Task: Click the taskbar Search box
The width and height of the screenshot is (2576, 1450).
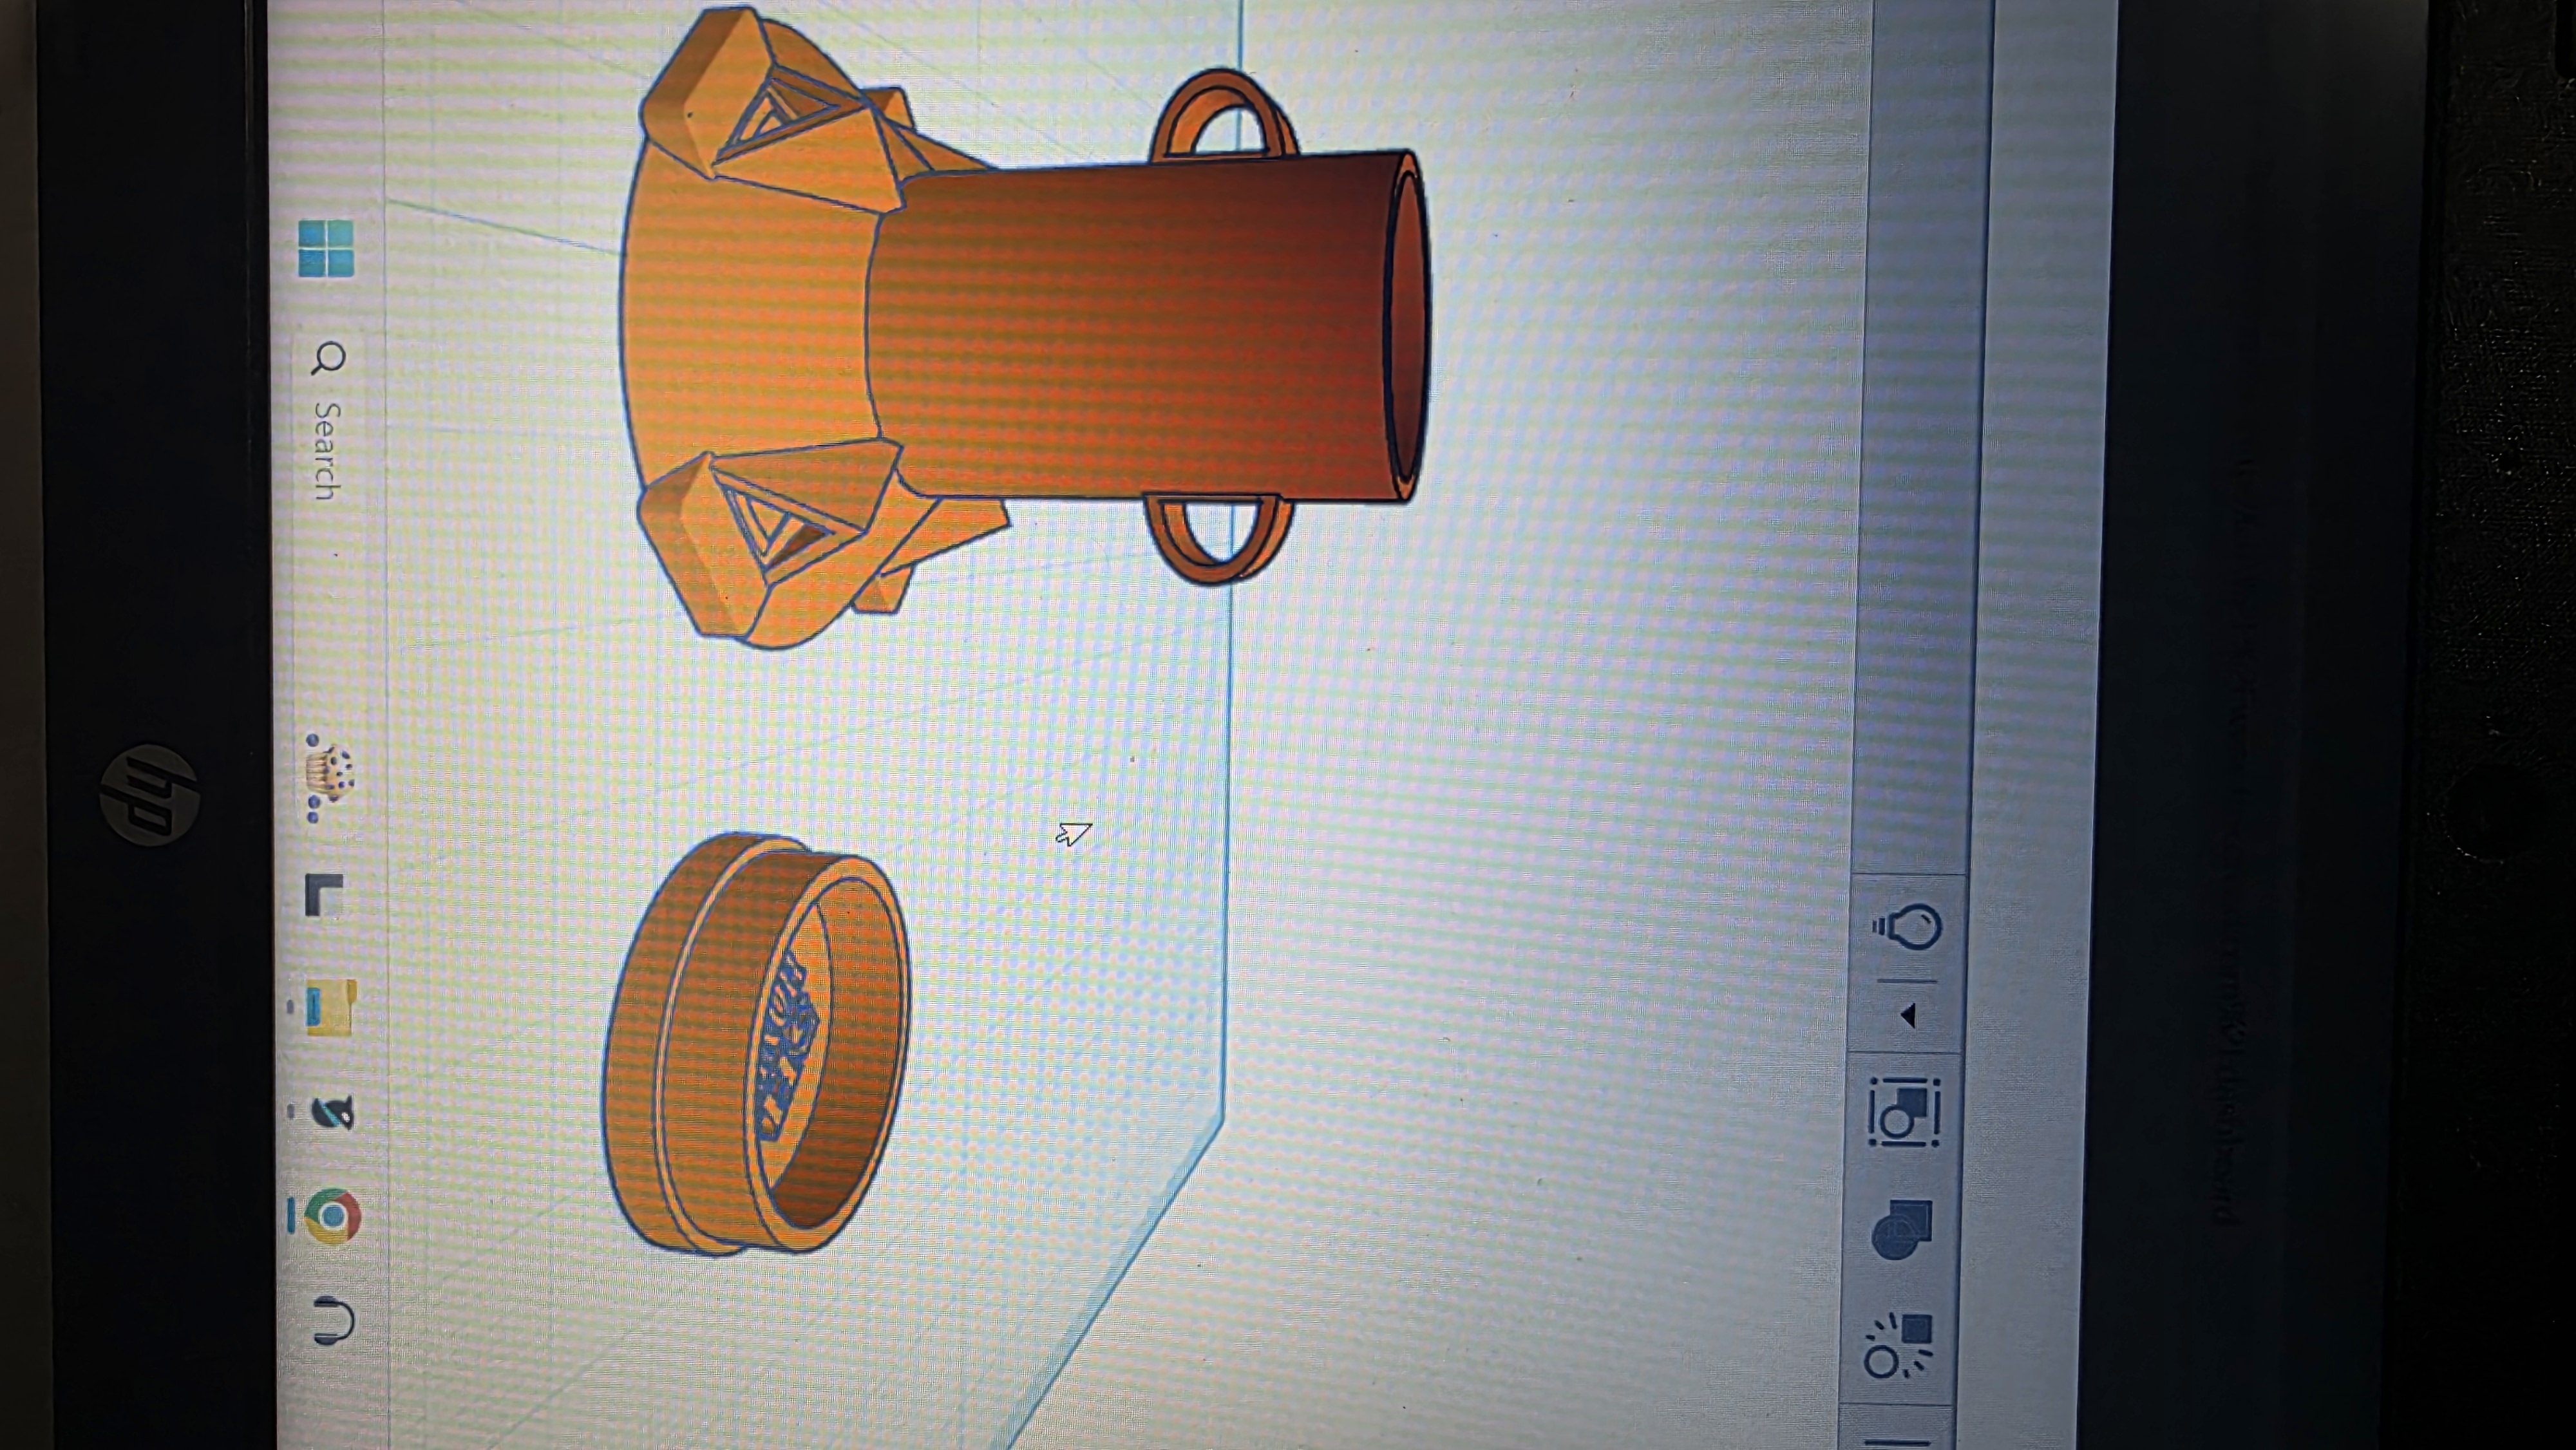Action: point(329,421)
